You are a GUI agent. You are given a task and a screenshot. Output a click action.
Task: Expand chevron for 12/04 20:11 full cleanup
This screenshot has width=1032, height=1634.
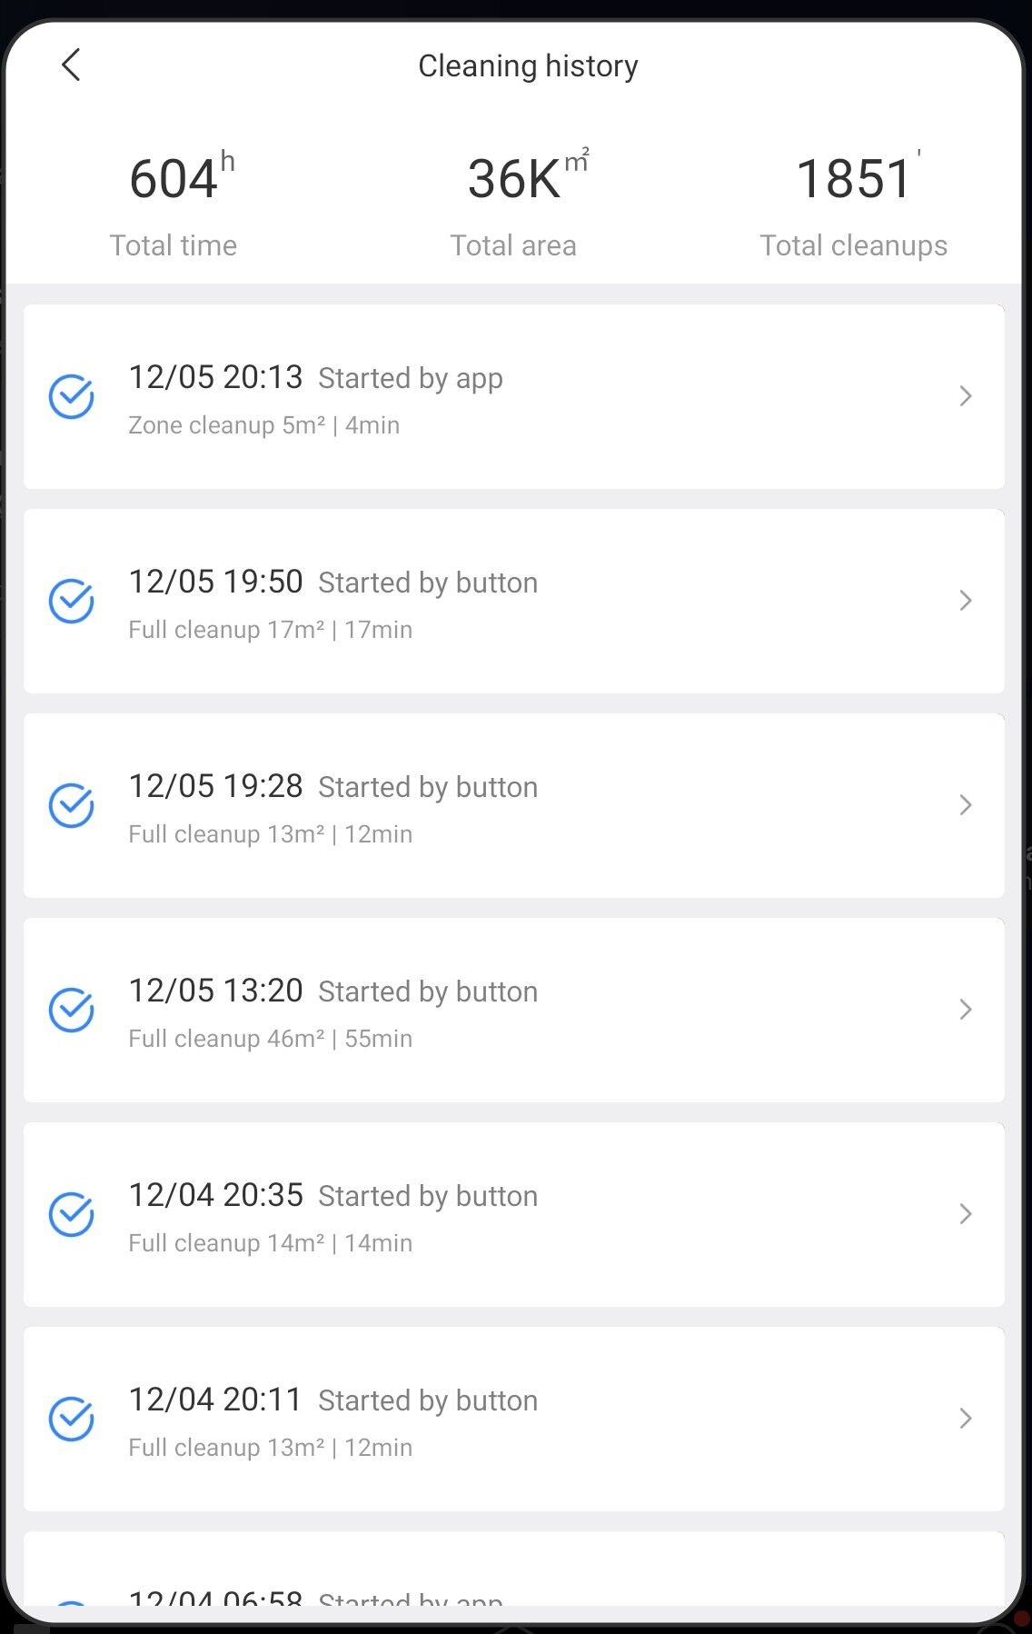click(966, 1419)
